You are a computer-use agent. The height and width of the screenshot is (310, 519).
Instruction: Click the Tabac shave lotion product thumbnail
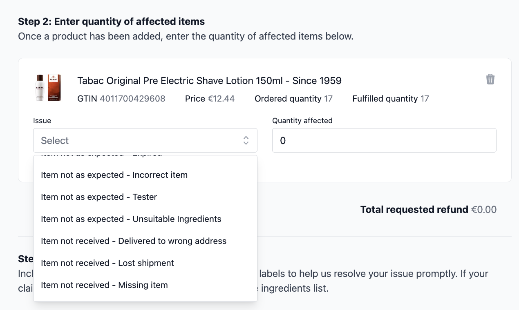(x=48, y=87)
